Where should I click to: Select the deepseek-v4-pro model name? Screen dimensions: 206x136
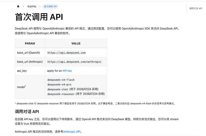tap(59, 85)
